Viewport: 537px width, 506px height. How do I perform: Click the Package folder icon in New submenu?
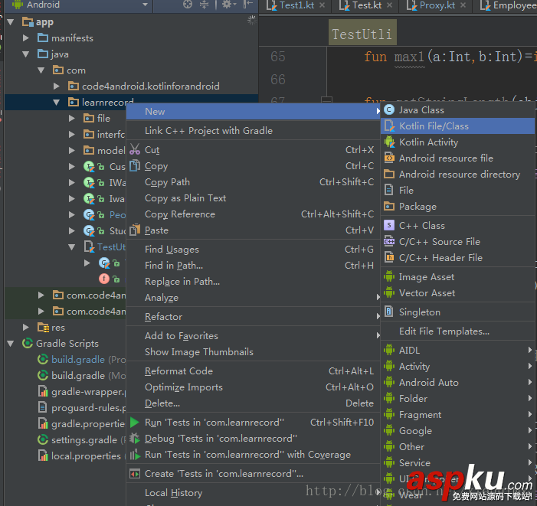coord(389,206)
